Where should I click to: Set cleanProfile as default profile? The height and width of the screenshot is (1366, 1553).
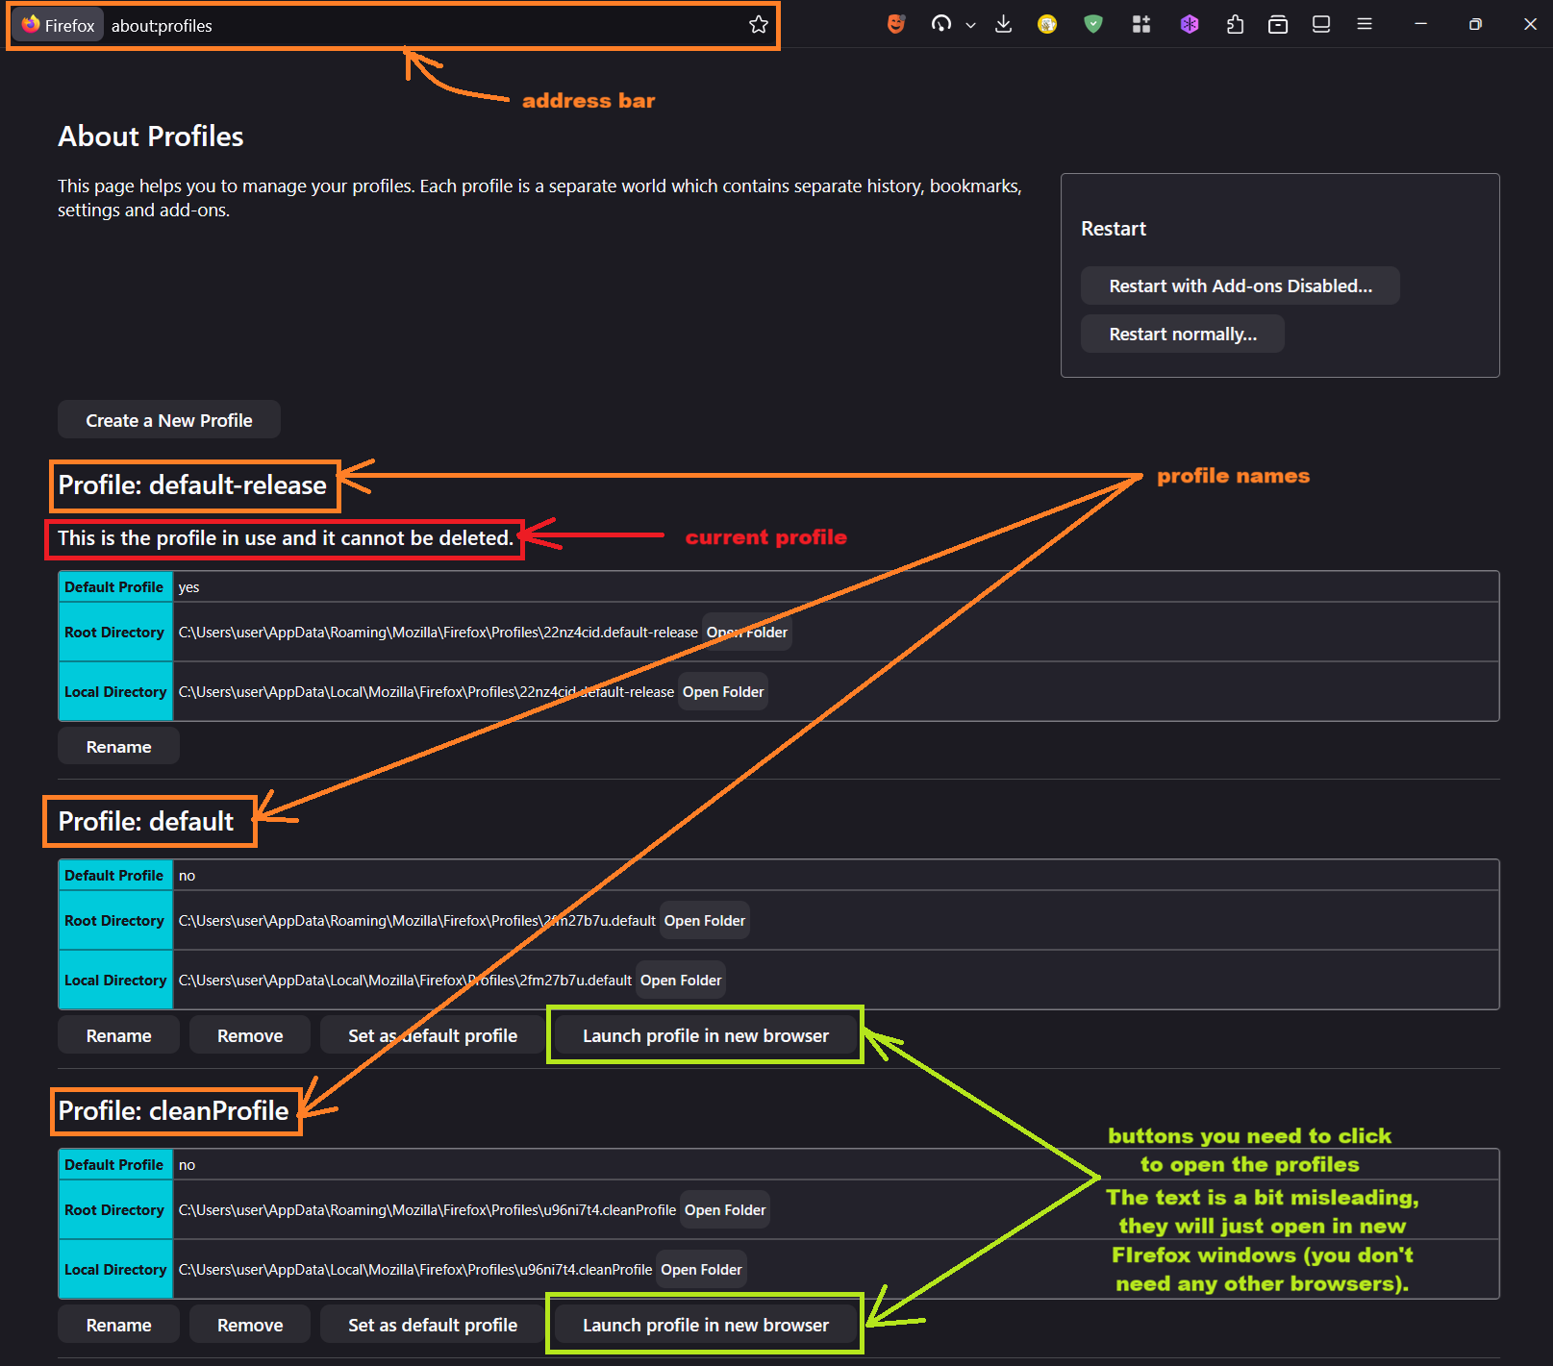[x=433, y=1325]
